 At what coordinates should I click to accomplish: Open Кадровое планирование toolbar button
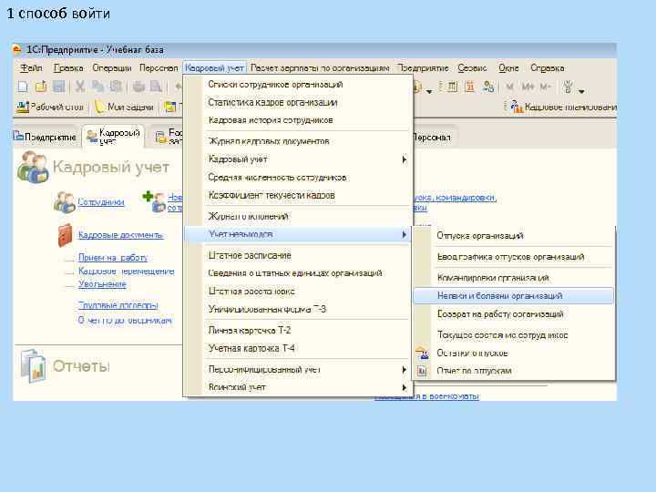(x=563, y=108)
